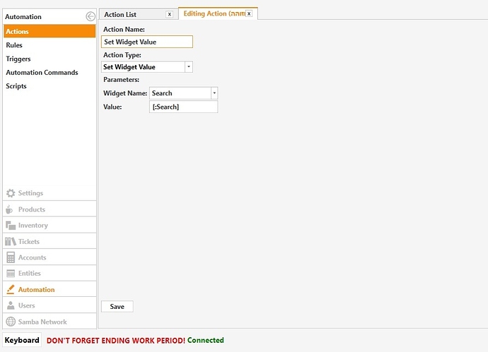Collapse the Automation panel with back arrow
The width and height of the screenshot is (488, 352).
tap(90, 16)
